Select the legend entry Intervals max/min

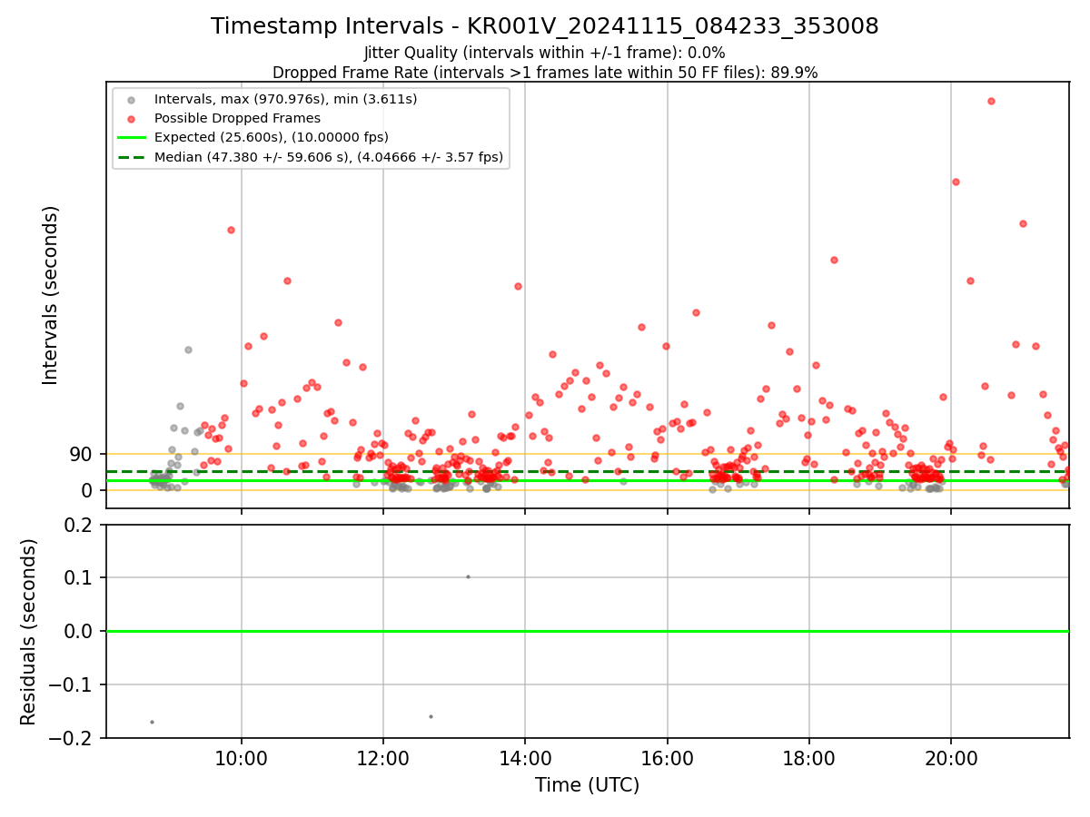point(285,99)
